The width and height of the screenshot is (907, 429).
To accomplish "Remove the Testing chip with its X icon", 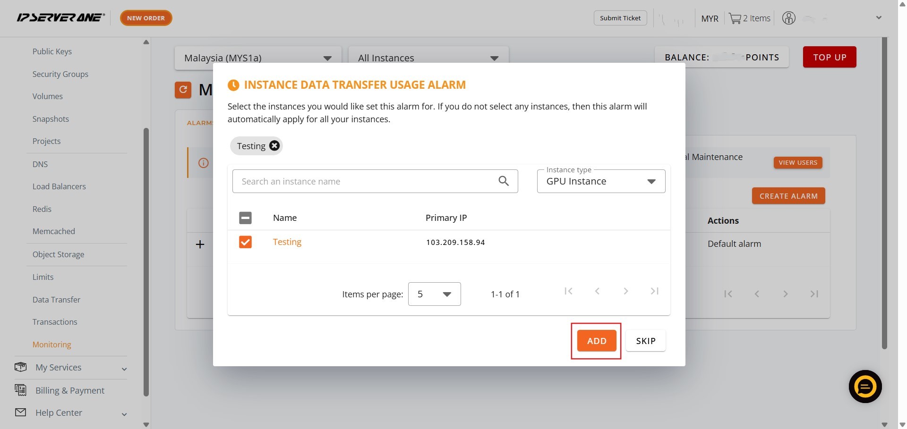I will point(274,146).
